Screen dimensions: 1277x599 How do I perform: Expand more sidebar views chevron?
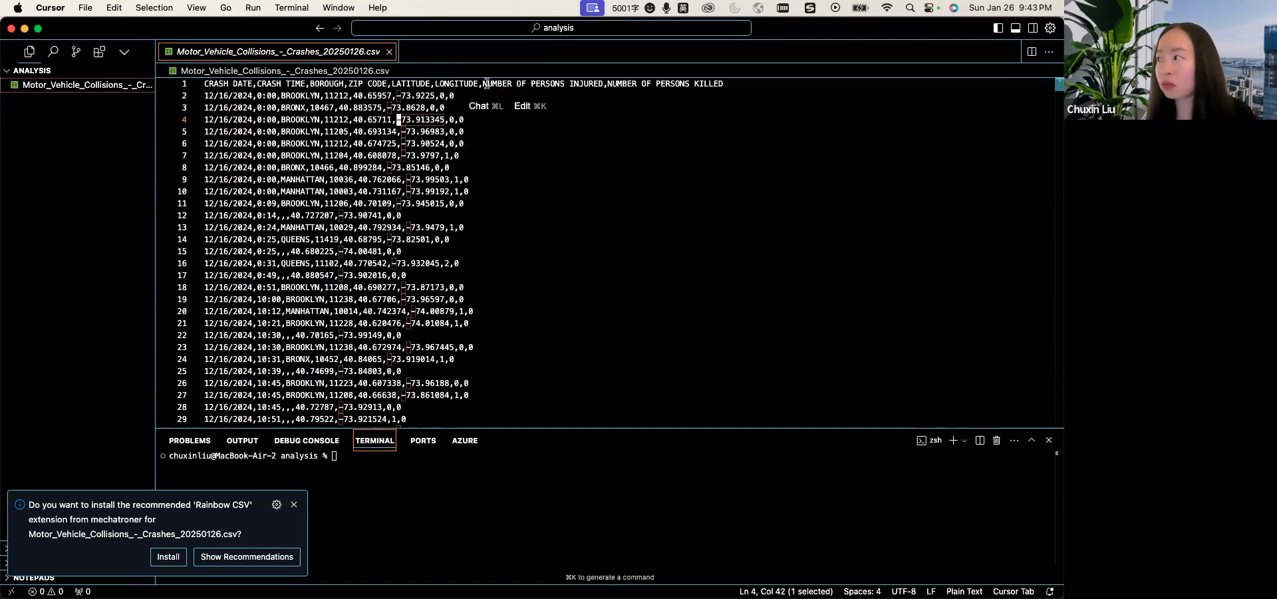pyautogui.click(x=124, y=52)
